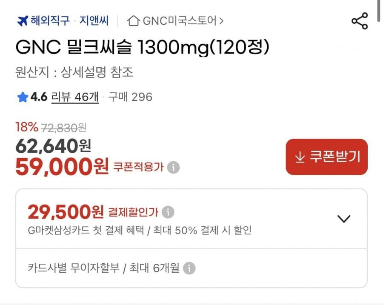Click the airplane overseas-shipping icon
The image size is (383, 305).
tap(23, 20)
